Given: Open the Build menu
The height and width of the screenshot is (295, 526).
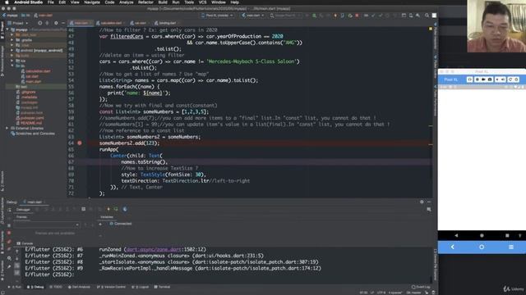Looking at the screenshot, I should point(163,2).
